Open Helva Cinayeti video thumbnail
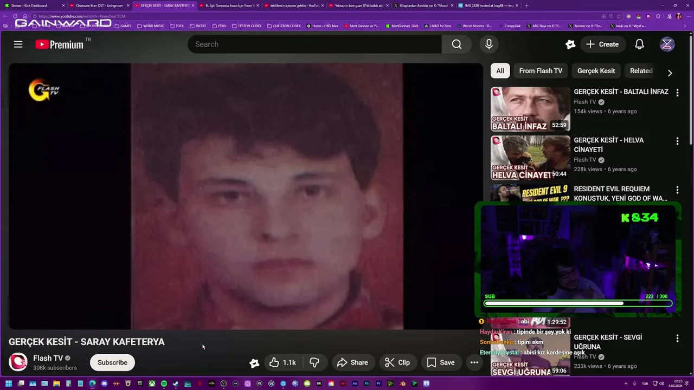 [530, 158]
